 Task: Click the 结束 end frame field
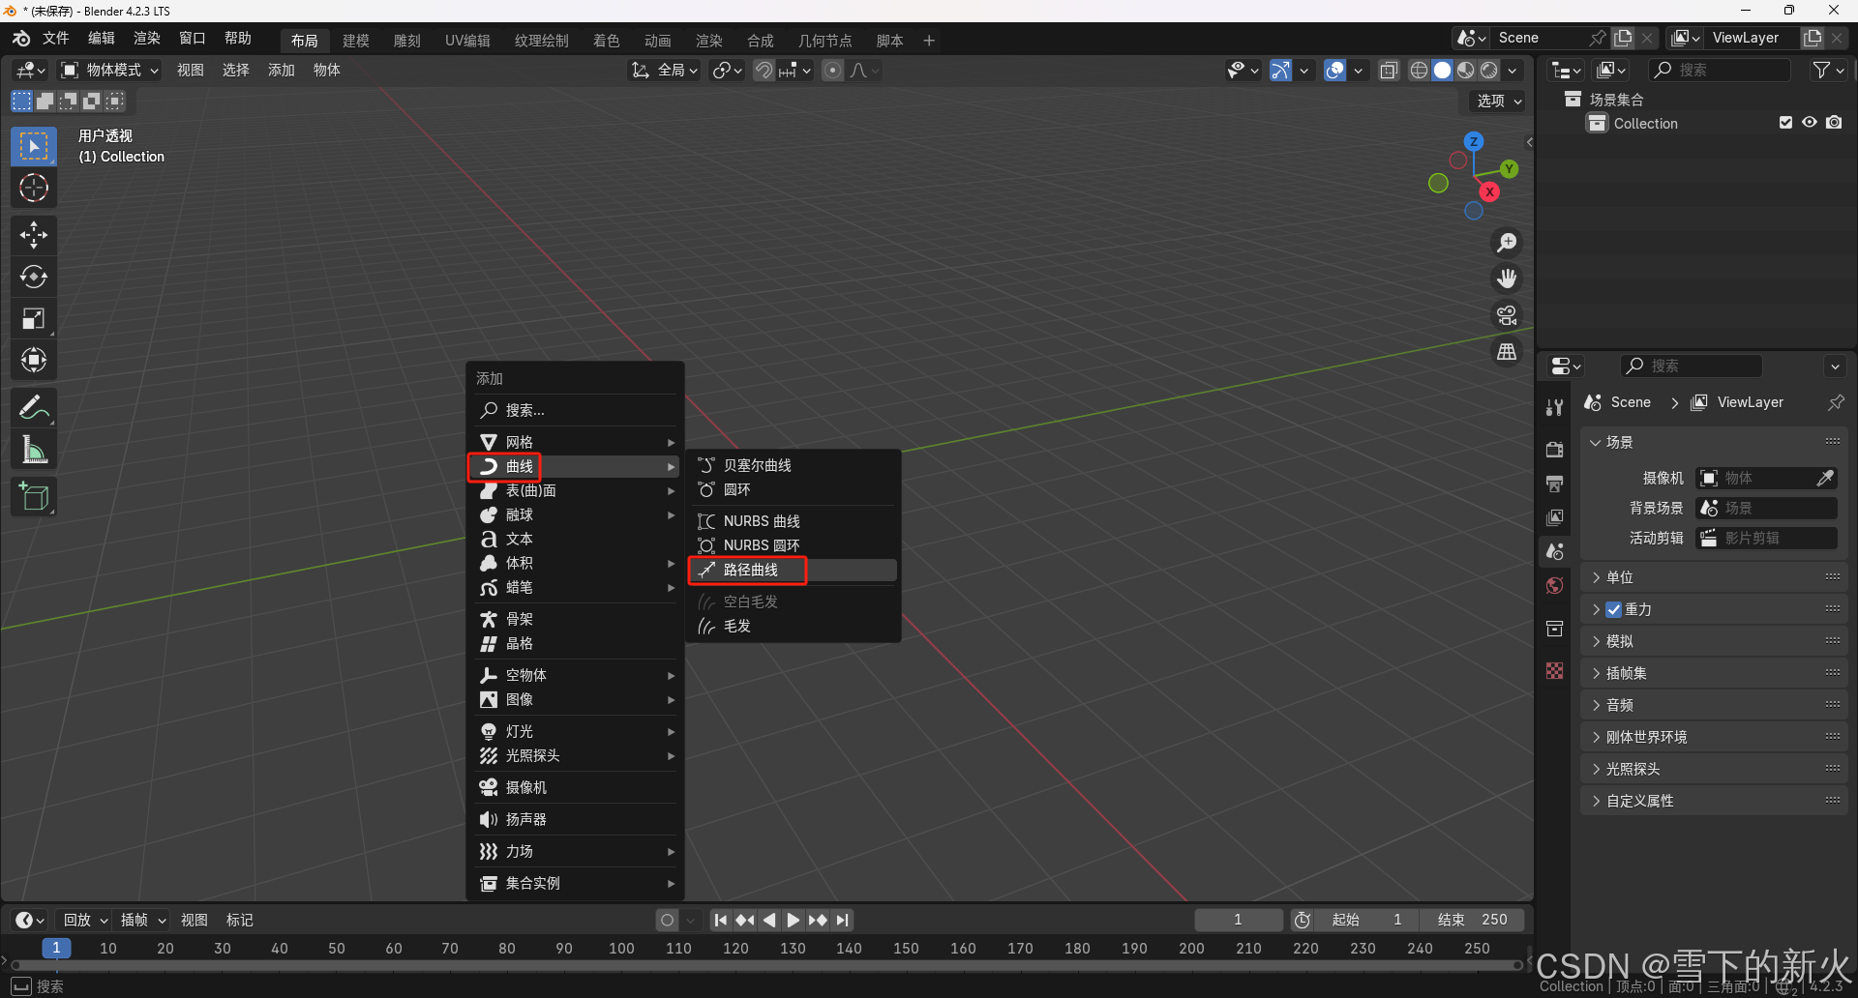click(1472, 920)
